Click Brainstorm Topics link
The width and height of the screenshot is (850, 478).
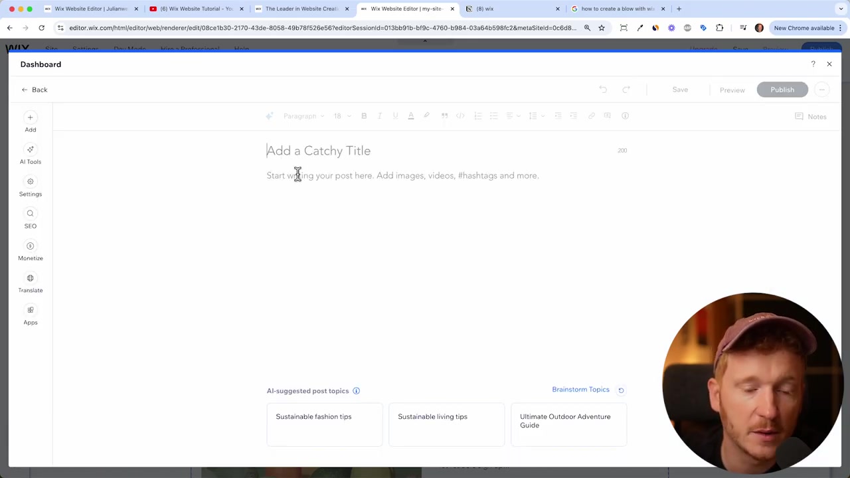pyautogui.click(x=580, y=390)
